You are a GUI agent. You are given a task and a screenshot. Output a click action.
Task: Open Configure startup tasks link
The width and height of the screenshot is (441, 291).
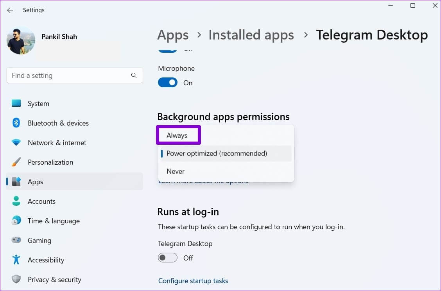pos(193,281)
